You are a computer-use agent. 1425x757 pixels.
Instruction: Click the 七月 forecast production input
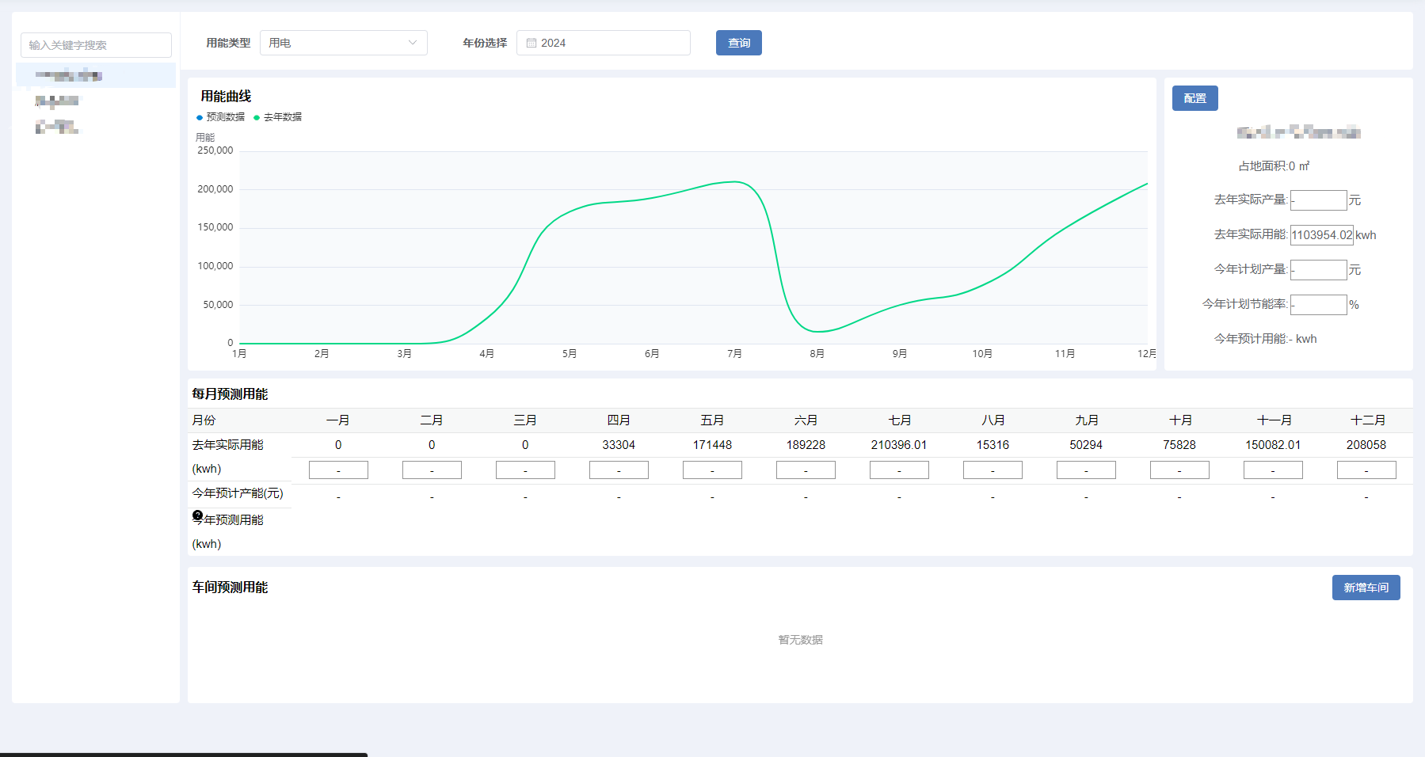899,470
